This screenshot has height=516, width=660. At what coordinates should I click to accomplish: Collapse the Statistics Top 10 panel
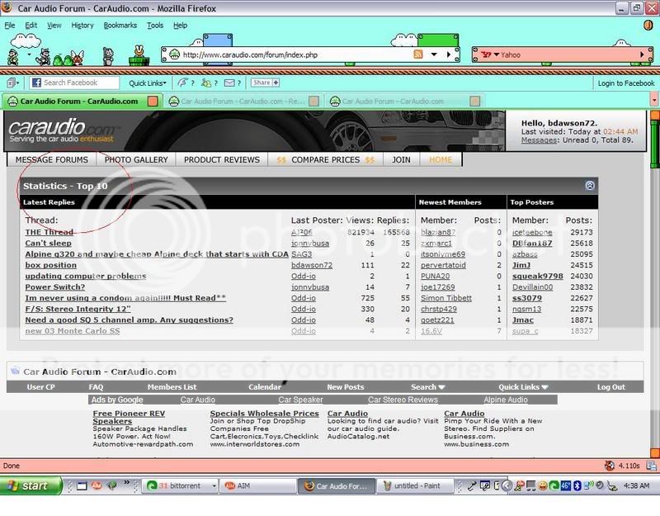click(x=590, y=185)
